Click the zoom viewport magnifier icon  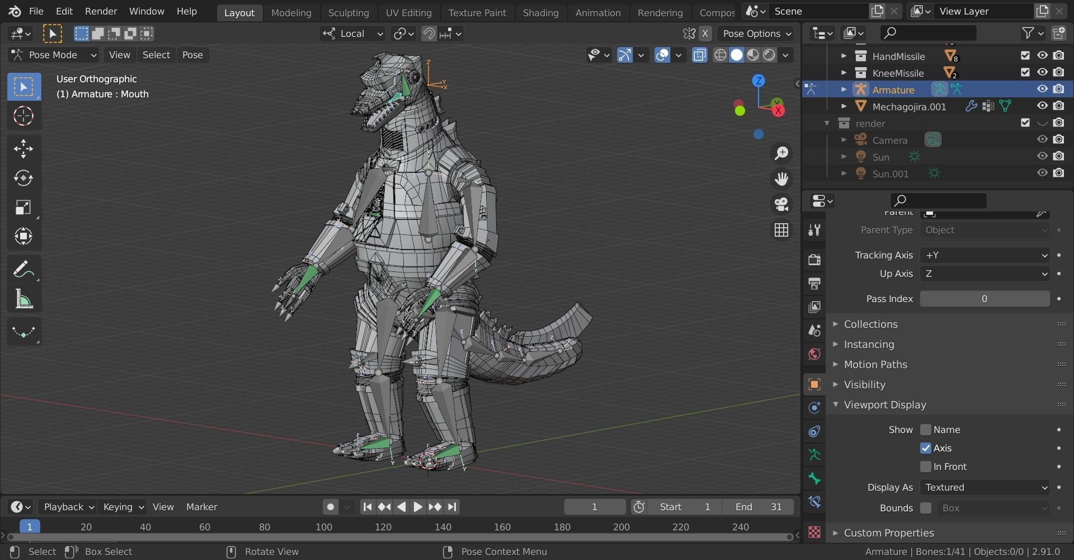tap(781, 153)
